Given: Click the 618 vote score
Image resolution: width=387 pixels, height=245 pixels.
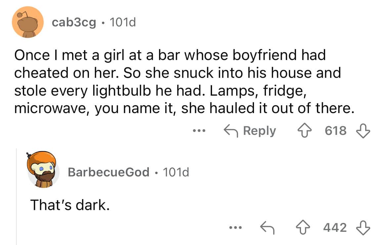Looking at the screenshot, I should [x=335, y=131].
